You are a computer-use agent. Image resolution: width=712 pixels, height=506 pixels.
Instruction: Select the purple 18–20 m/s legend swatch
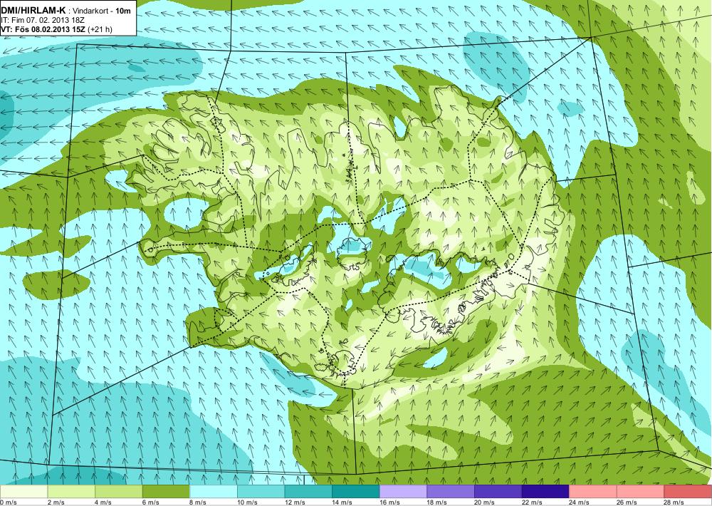(x=451, y=492)
